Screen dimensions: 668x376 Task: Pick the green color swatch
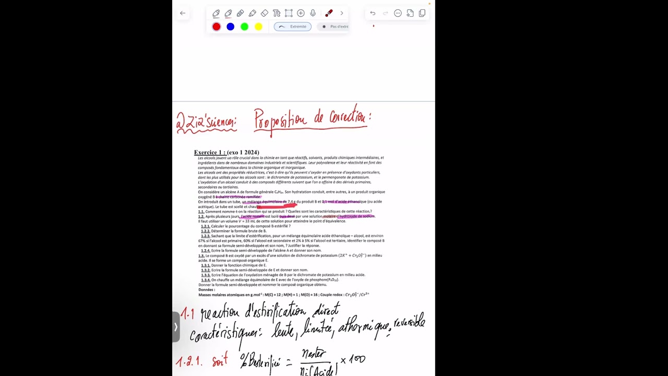coord(244,27)
